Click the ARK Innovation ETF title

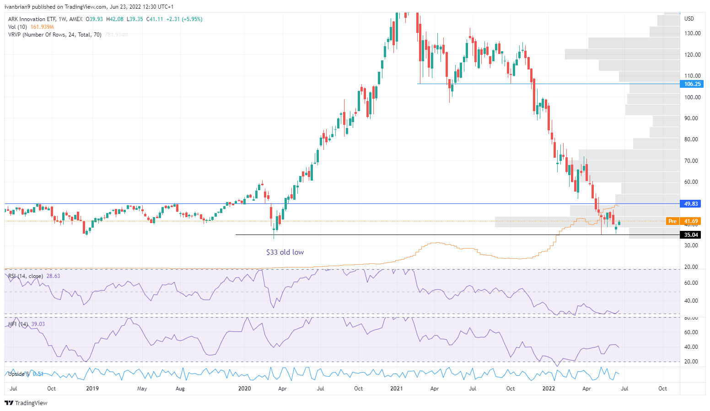click(33, 19)
